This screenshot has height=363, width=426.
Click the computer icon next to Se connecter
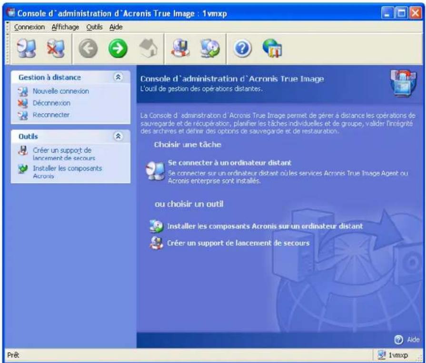pyautogui.click(x=155, y=171)
